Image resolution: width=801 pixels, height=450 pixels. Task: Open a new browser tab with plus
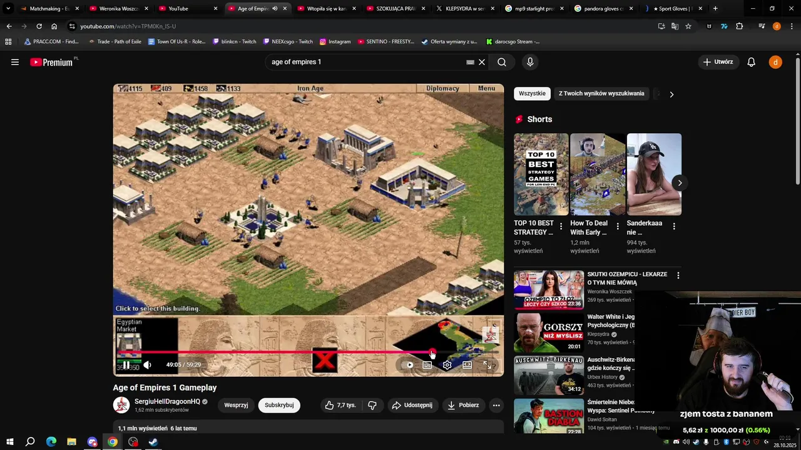tap(715, 9)
